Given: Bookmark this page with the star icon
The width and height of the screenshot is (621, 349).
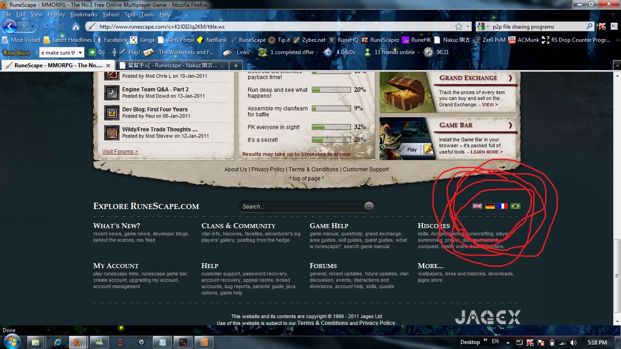Looking at the screenshot, I should [x=459, y=27].
